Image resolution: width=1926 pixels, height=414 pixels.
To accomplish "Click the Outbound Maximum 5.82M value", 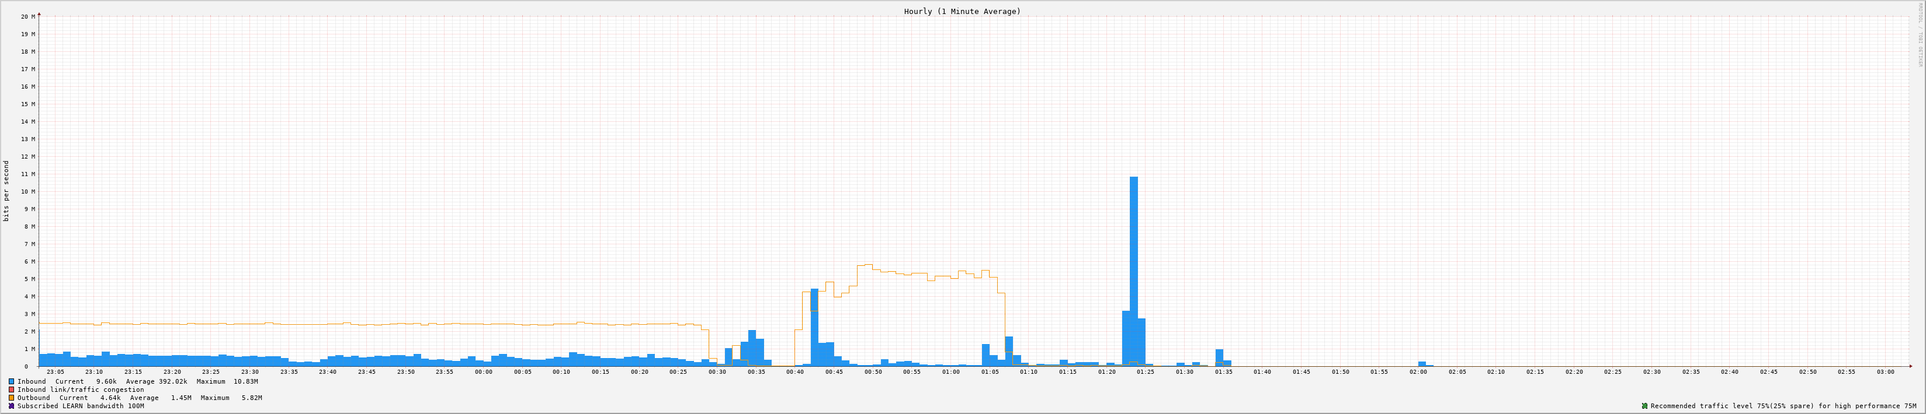I will coord(251,398).
